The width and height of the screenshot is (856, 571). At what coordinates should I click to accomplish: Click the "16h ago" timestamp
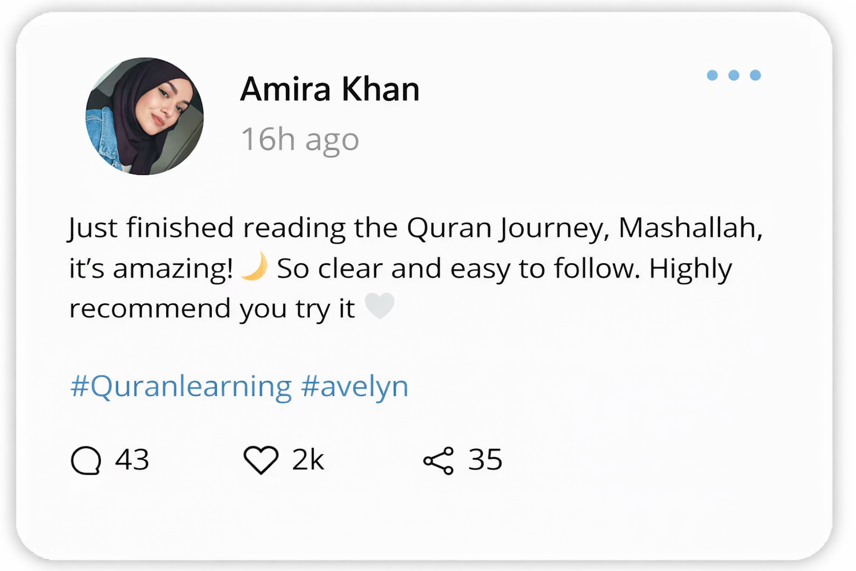point(300,140)
